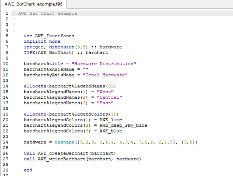Click the "reshape" function on line 24
Screen dimensions: 233x176
(x=64, y=142)
